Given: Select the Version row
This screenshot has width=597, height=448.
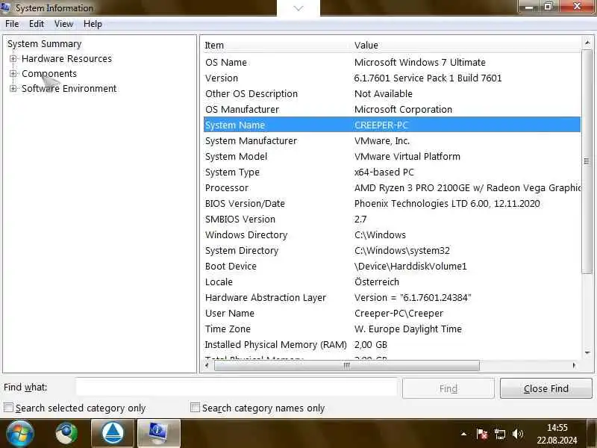Looking at the screenshot, I should (392, 78).
